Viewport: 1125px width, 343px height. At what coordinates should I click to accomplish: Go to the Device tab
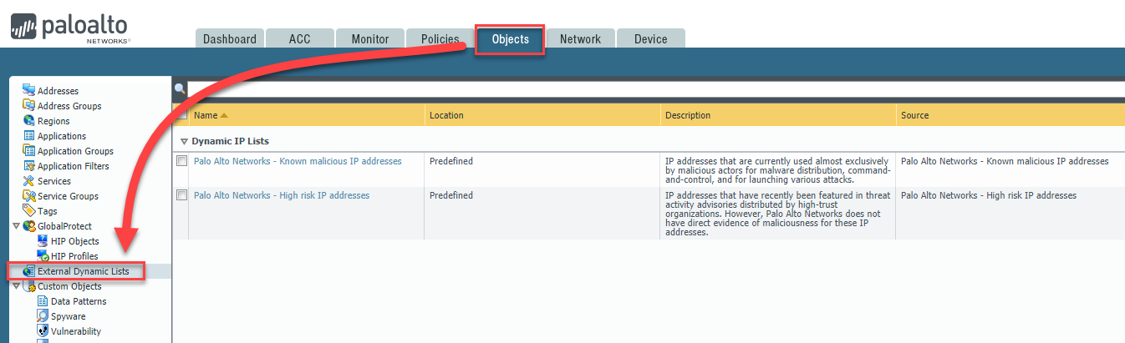point(650,39)
